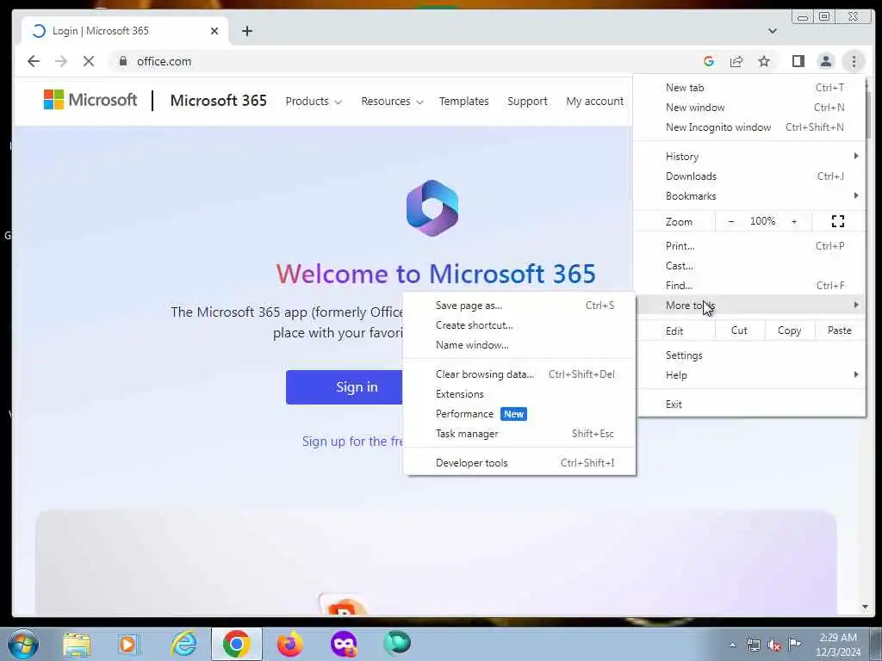This screenshot has height=661, width=882.
Task: Expand the Resources dropdown
Action: [392, 102]
